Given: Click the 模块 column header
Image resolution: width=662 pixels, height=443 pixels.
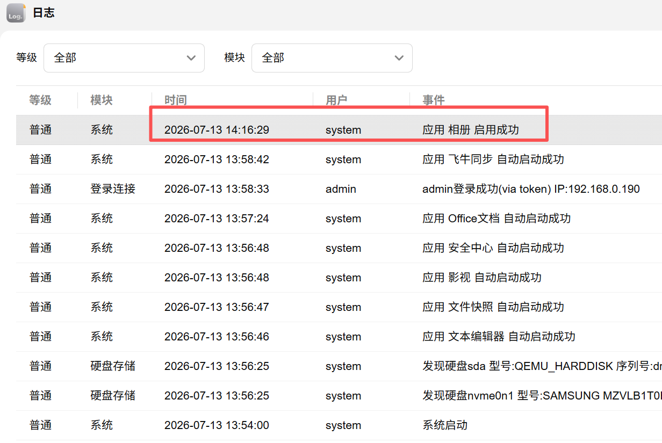Looking at the screenshot, I should pos(102,100).
